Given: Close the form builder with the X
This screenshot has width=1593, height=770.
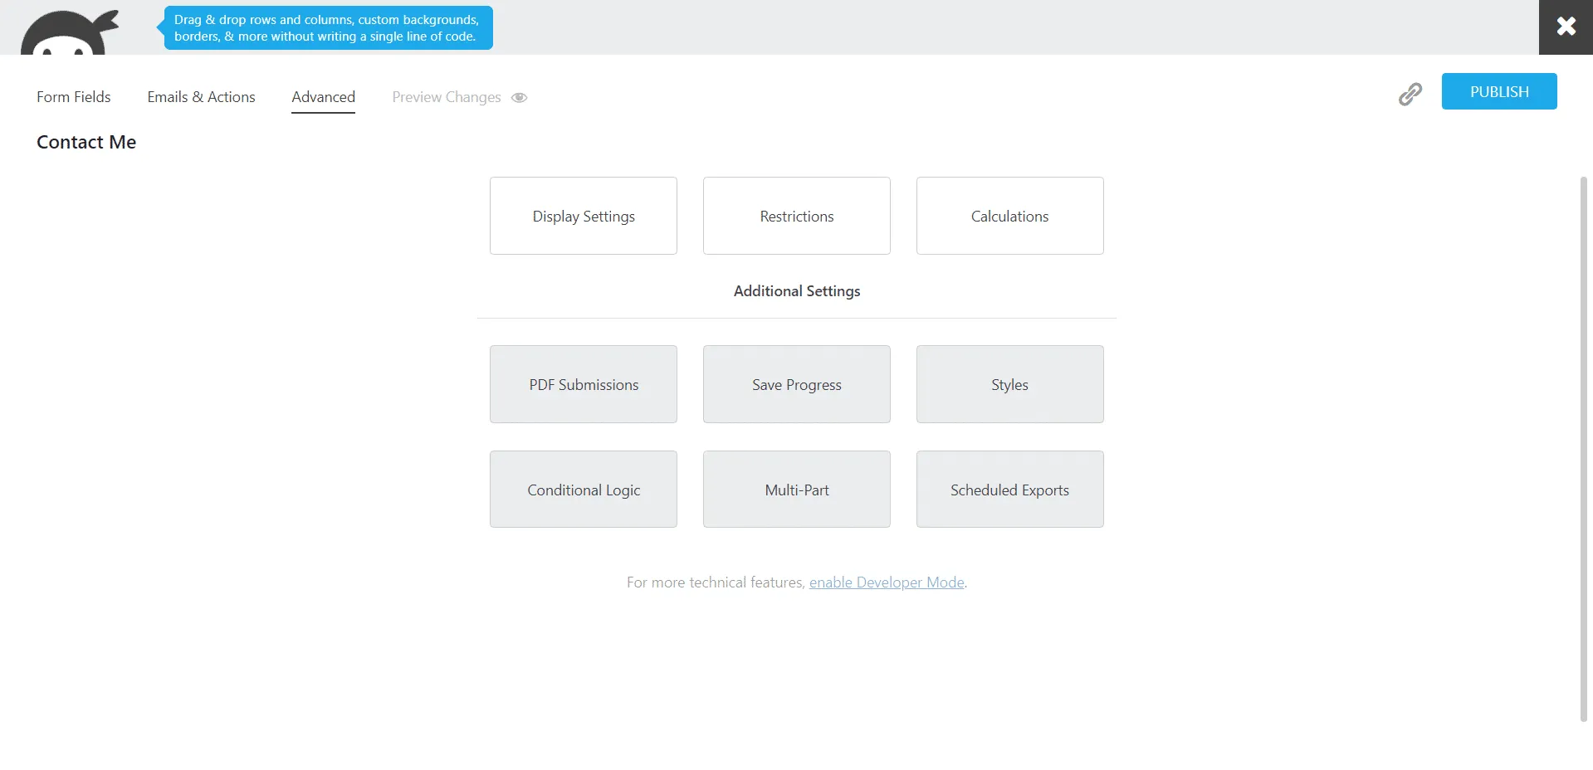Looking at the screenshot, I should (1565, 26).
